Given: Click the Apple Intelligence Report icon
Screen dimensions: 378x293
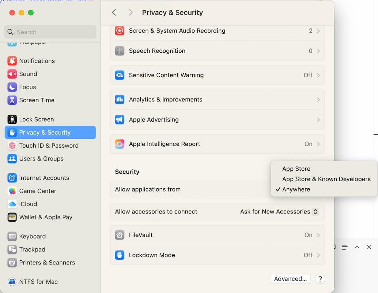Looking at the screenshot, I should (x=120, y=144).
